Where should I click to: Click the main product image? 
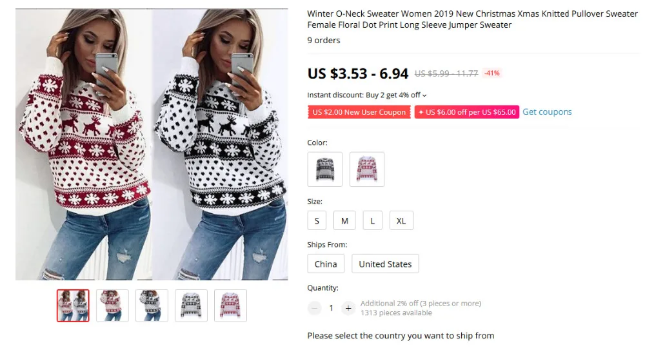pyautogui.click(x=152, y=144)
